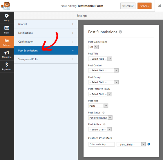This screenshot has height=160, width=163.
Task: Open the Notifications settings section
Action: tap(46, 33)
